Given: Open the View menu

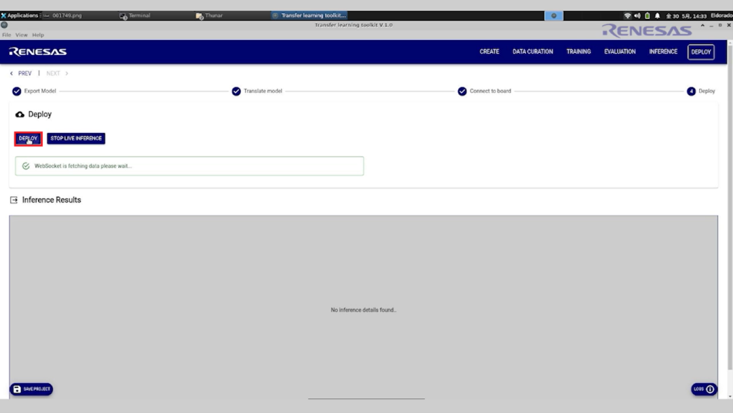Looking at the screenshot, I should (22, 35).
